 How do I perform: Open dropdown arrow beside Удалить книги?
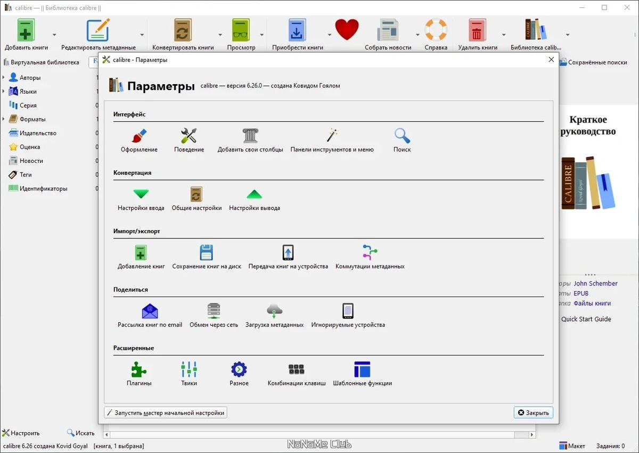[x=504, y=35]
